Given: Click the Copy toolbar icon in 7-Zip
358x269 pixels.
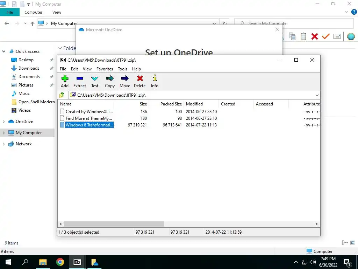Looking at the screenshot, I should [110, 79].
